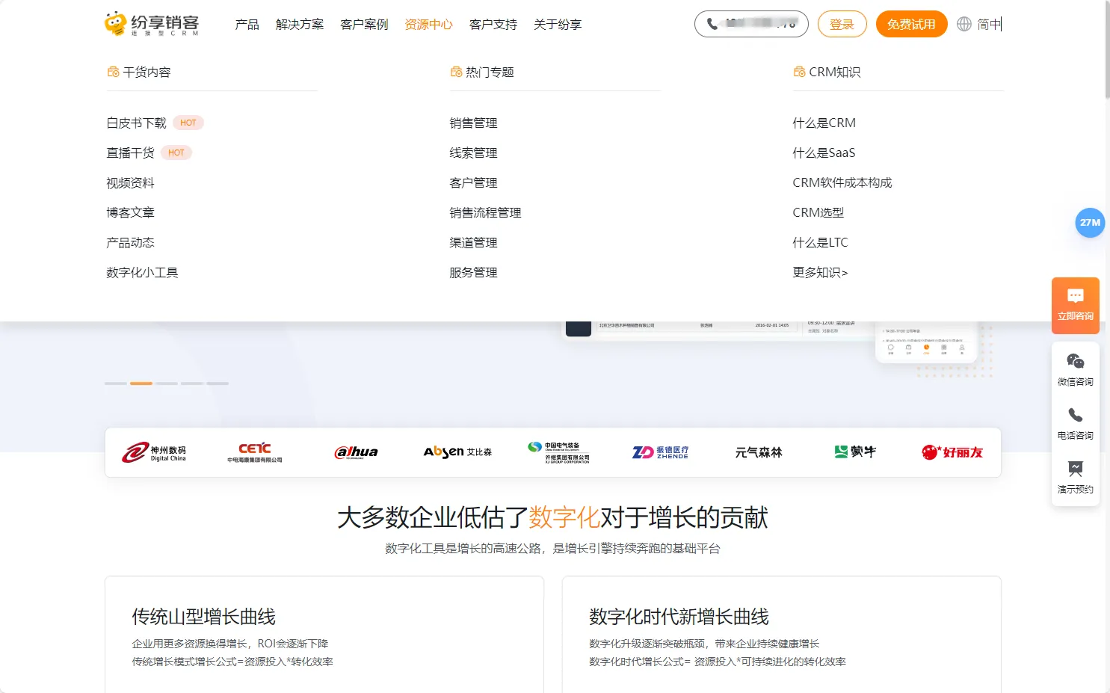Click the CETC company logo

coord(255,452)
